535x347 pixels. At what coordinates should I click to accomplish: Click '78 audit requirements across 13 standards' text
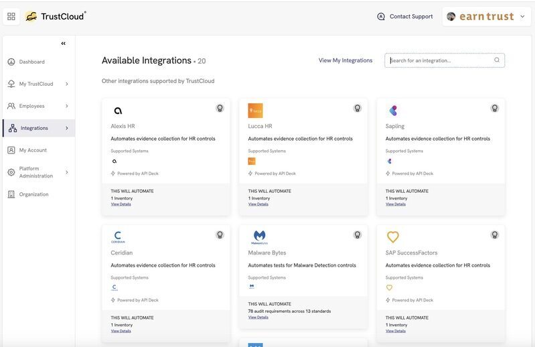[x=289, y=311]
